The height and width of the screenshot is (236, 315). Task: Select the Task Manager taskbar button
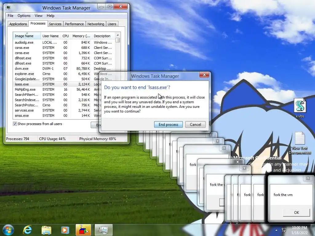tap(103, 230)
